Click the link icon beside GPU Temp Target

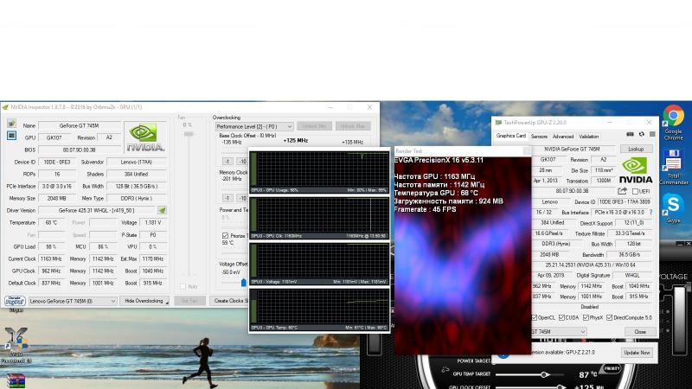click(445, 370)
